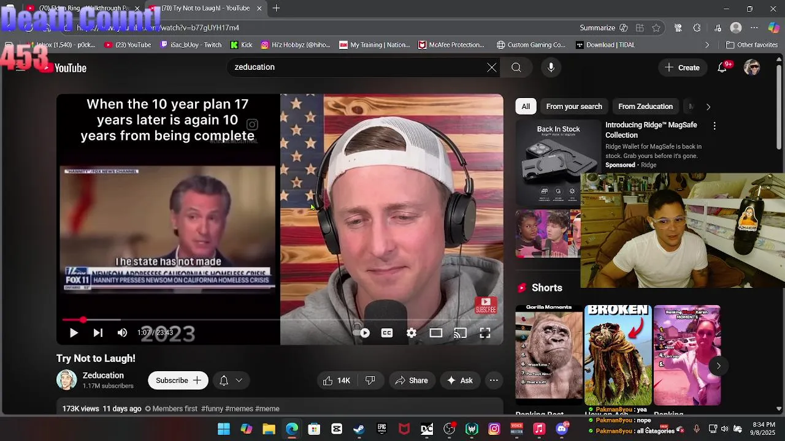
Task: Expand the Other favorites folder
Action: click(752, 45)
